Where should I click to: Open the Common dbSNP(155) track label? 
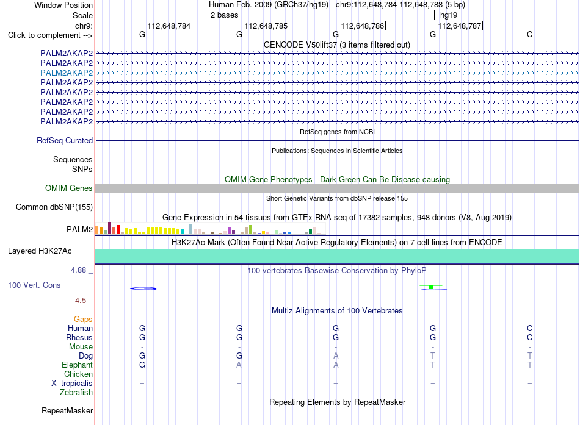pyautogui.click(x=54, y=207)
